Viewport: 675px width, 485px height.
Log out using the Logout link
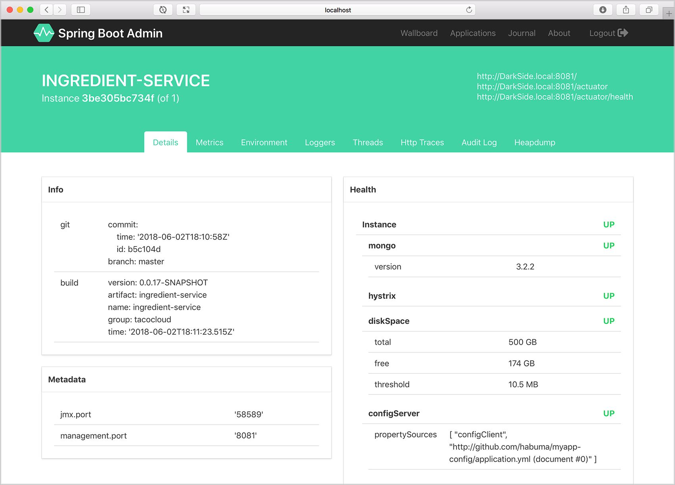(x=608, y=33)
